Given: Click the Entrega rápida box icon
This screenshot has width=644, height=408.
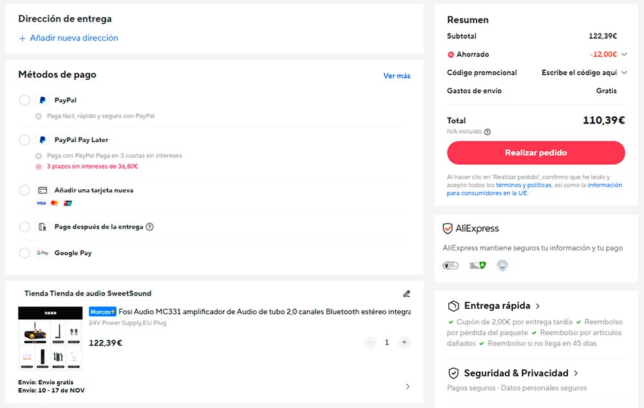Looking at the screenshot, I should [x=453, y=306].
